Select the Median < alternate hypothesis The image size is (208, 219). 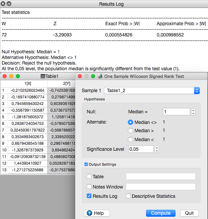pos(130,139)
